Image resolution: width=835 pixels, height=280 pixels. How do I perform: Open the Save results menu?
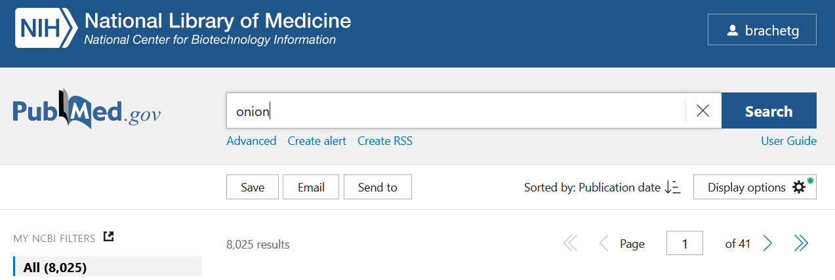pyautogui.click(x=253, y=188)
